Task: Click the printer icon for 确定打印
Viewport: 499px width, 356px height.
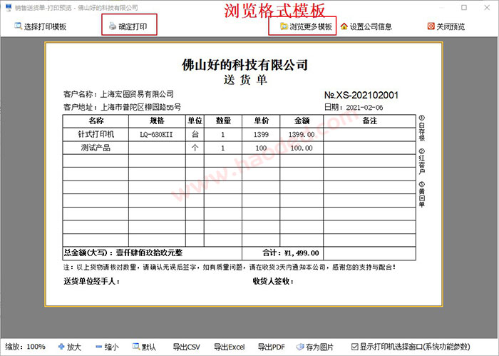Action: click(113, 26)
